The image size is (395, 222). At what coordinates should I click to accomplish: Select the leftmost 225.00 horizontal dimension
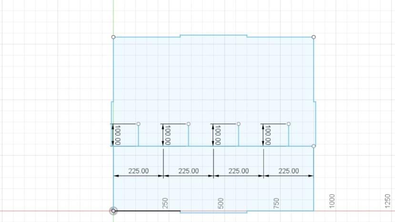coord(138,171)
